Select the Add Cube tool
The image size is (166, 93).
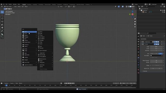coord(2,37)
